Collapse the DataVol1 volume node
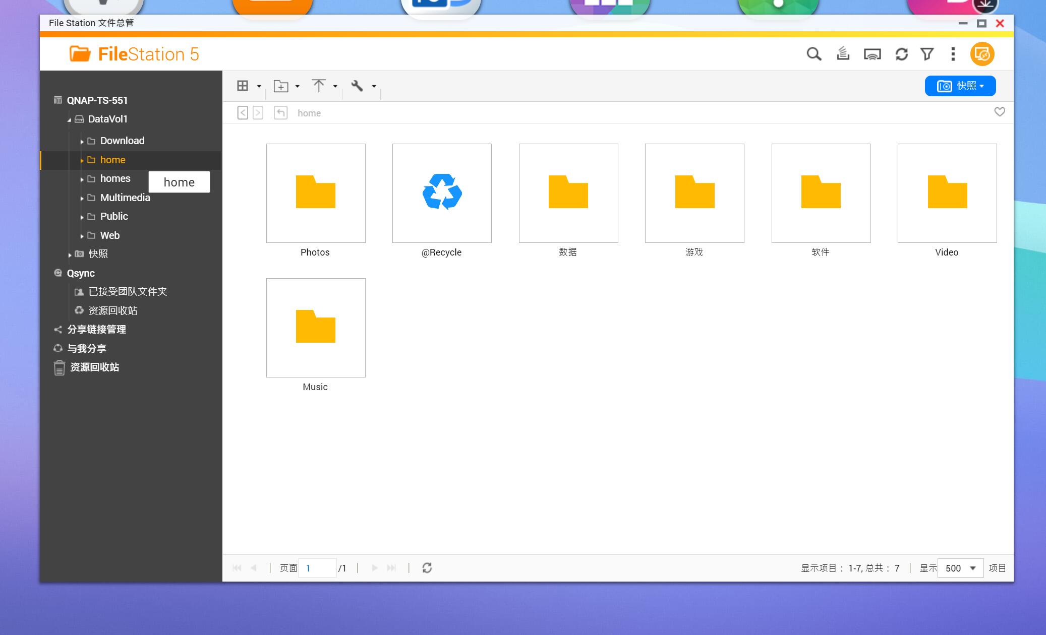The image size is (1046, 635). point(70,120)
